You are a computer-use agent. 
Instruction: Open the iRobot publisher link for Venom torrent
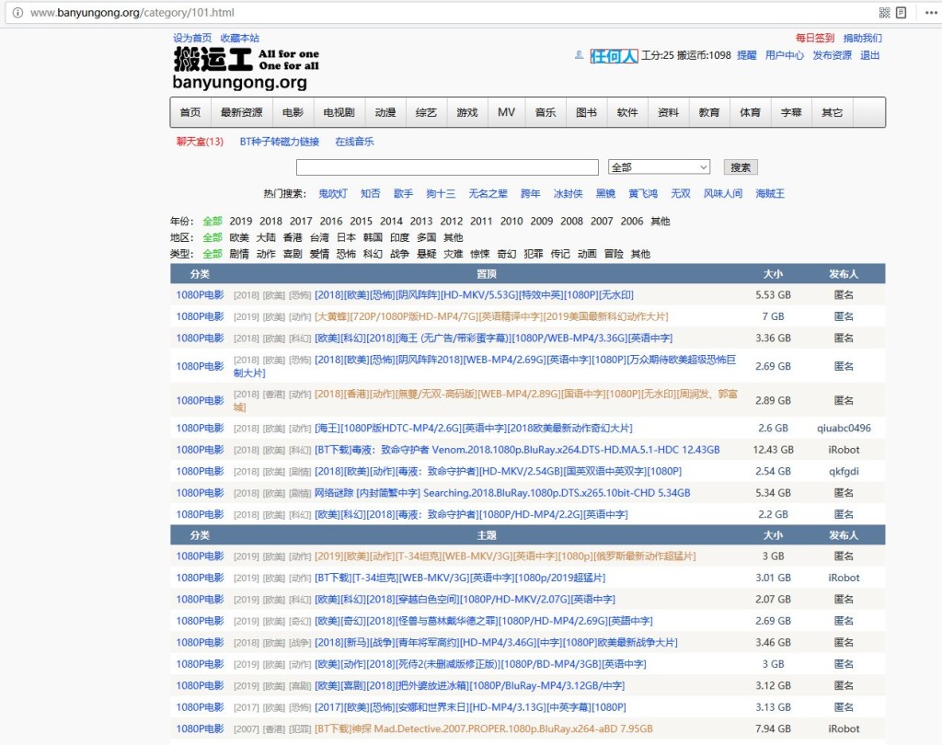[843, 450]
